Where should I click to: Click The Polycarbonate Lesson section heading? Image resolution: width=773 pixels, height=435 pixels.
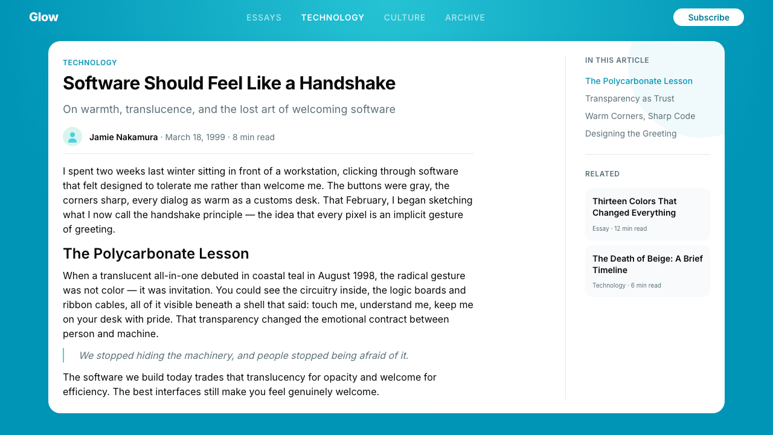pos(156,253)
